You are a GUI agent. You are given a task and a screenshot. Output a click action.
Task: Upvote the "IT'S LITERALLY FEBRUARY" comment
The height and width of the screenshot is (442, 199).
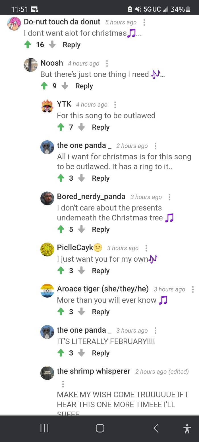coord(61,353)
